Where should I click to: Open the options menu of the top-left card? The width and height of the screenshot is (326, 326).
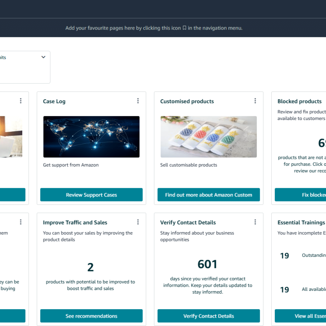click(x=20, y=101)
